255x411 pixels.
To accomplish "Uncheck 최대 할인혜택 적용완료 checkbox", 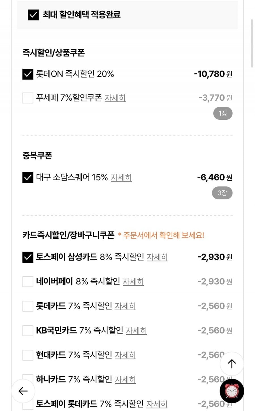I will (x=33, y=15).
